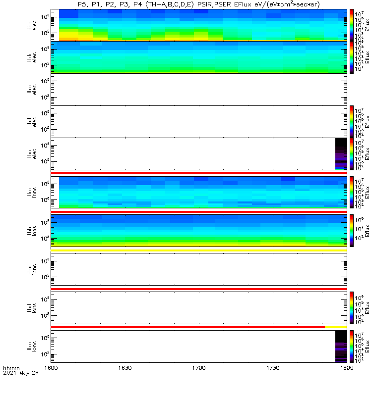372x396 pixels.
Task: Select the thb elec spectrogram panel
Action: click(x=199, y=57)
